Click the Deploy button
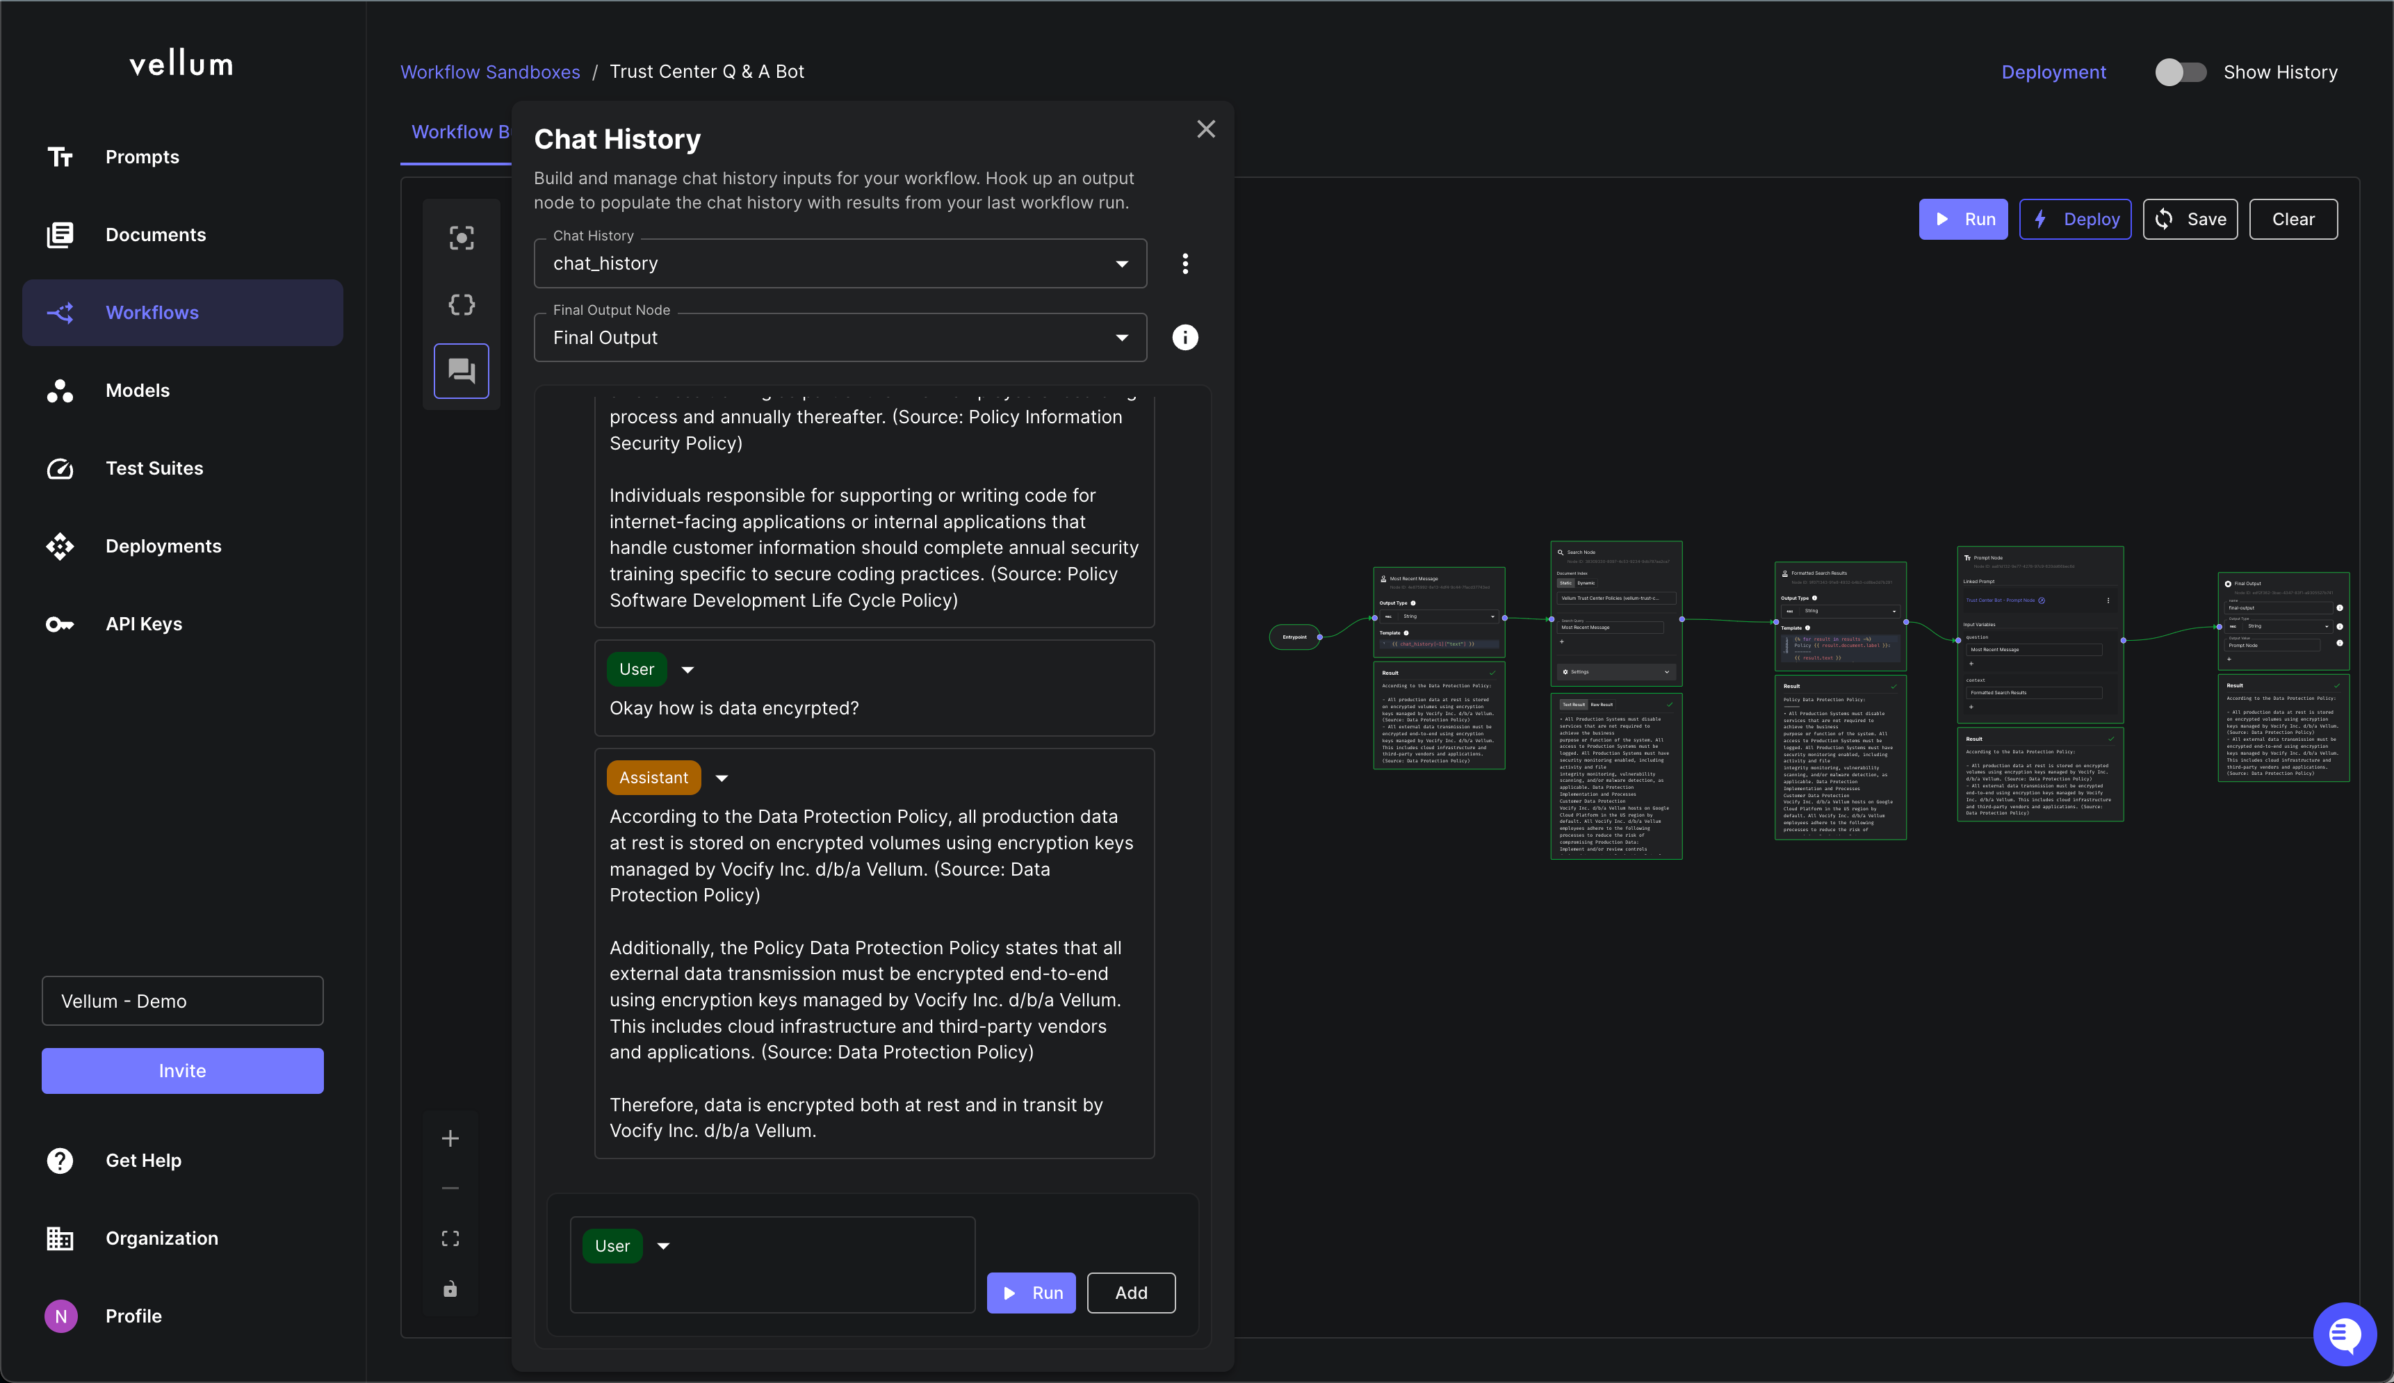The width and height of the screenshot is (2394, 1383). pyautogui.click(x=2075, y=220)
